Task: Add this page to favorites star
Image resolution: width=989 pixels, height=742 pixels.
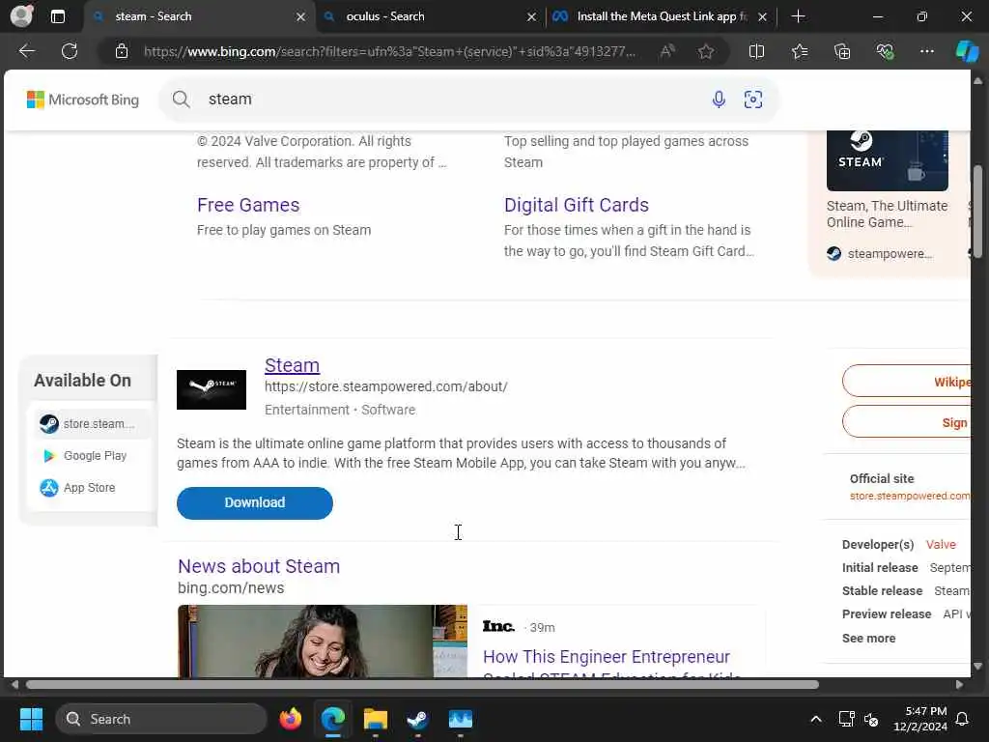Action: coord(706,51)
